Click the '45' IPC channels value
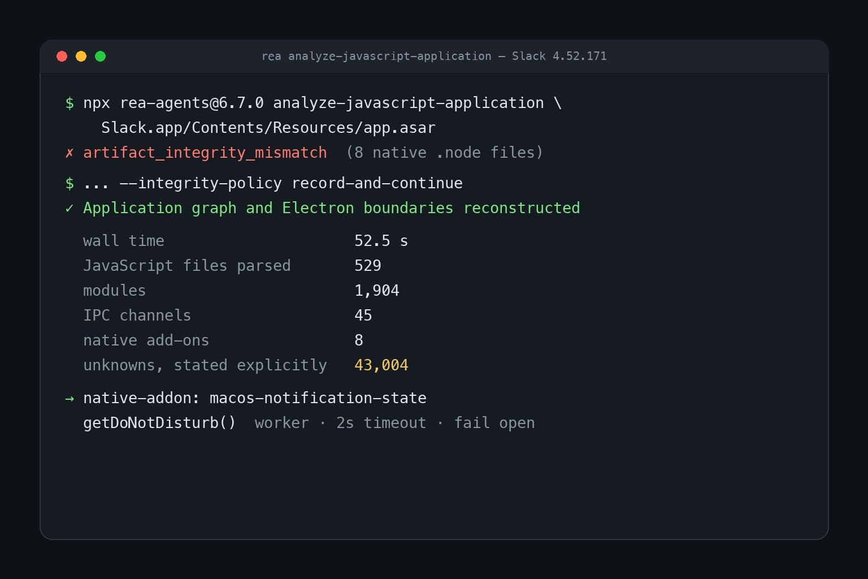Screen dimensions: 868x579 [363, 316]
